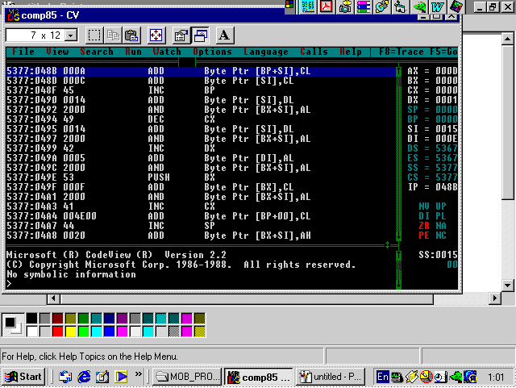
Task: Click the IP = 048B register line
Action: point(432,187)
